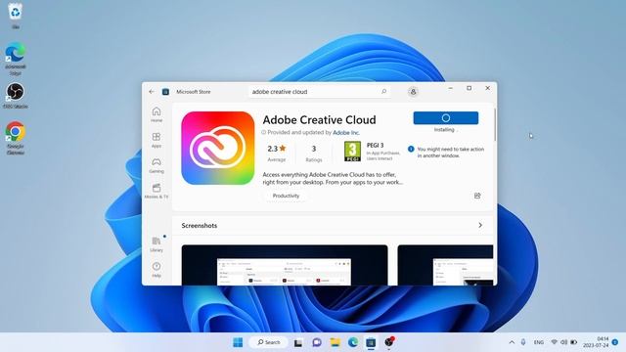Click the ENG language indicator
Image resolution: width=626 pixels, height=352 pixels.
tap(539, 342)
